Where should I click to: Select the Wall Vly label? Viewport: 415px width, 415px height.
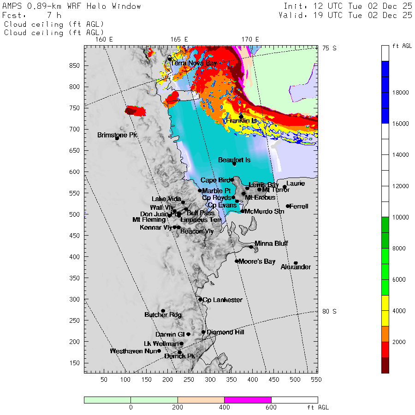click(162, 207)
